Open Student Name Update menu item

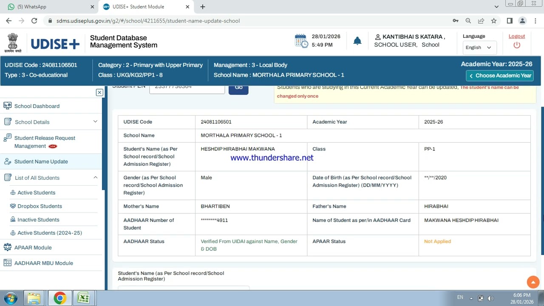pos(41,161)
